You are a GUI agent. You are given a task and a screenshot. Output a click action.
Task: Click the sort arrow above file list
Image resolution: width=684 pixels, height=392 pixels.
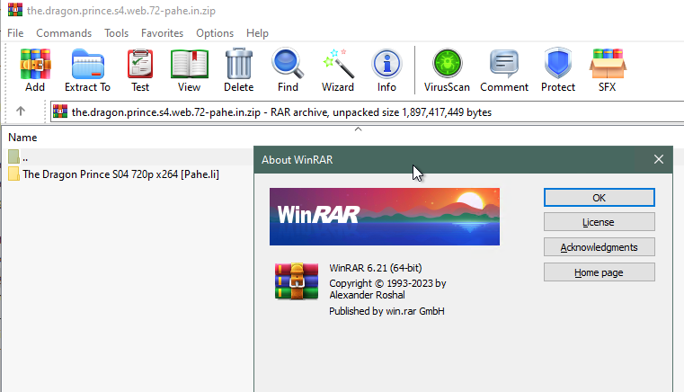[358, 129]
